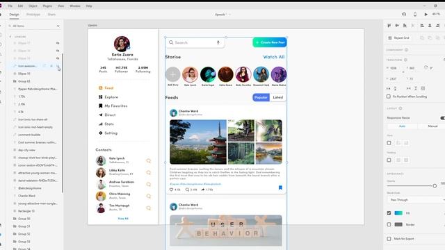Click the Popular feed filter button
The width and height of the screenshot is (445, 250).
tap(261, 97)
